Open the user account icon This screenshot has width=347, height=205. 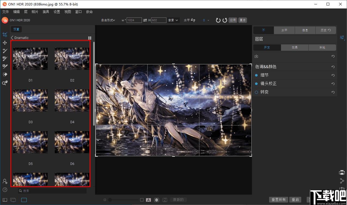pos(5,181)
